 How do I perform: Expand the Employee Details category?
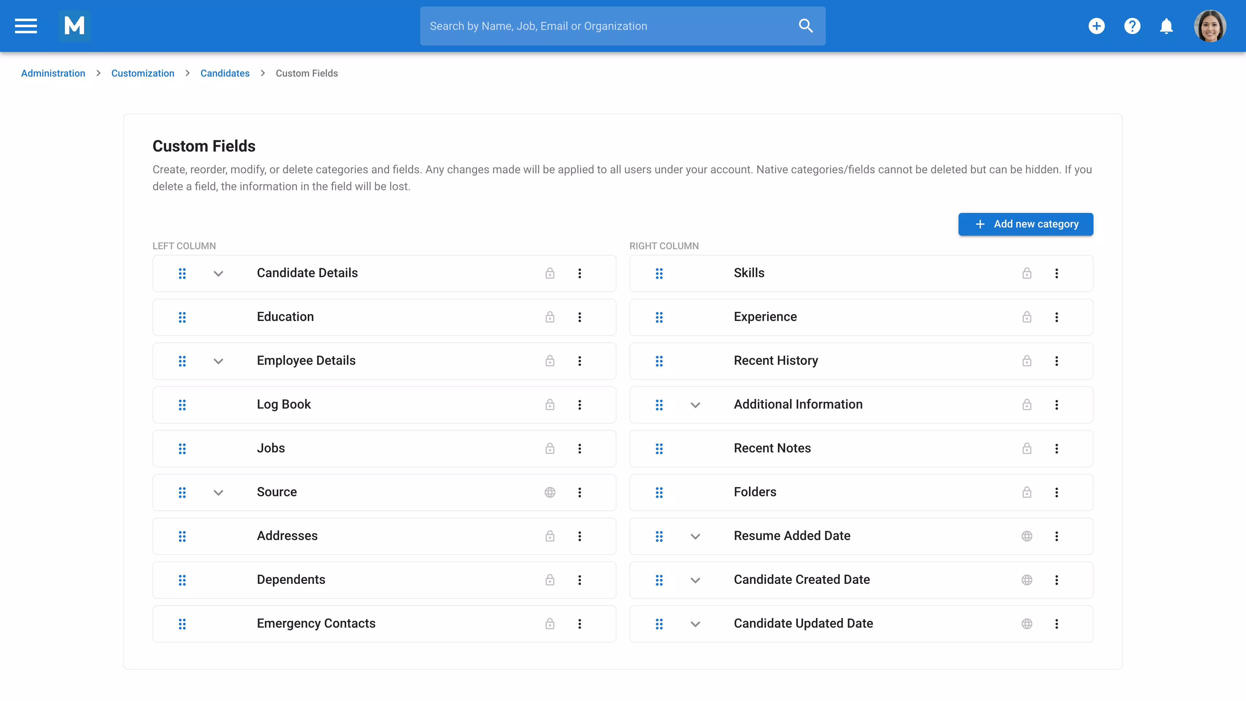[x=218, y=361]
